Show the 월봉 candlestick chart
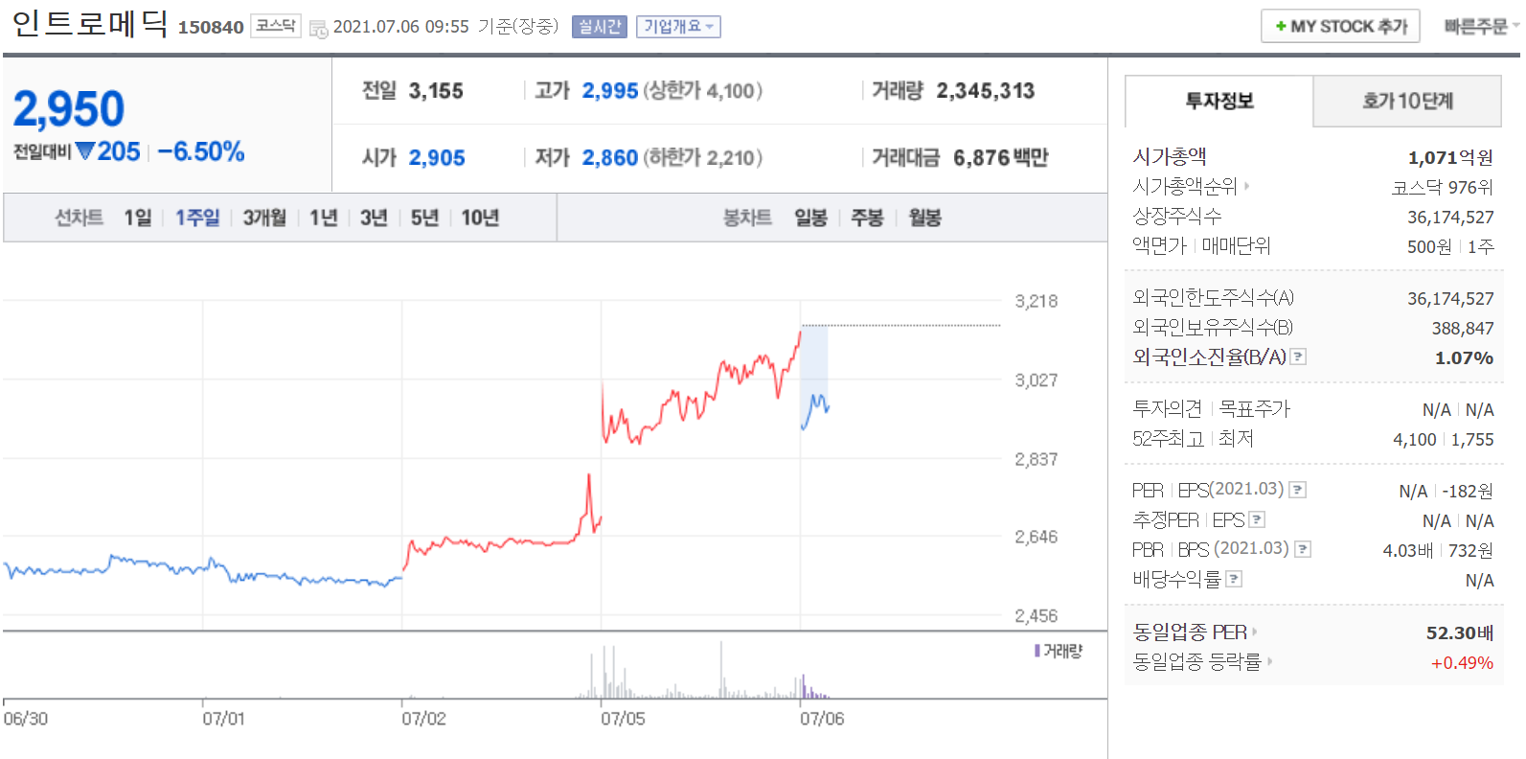 click(x=924, y=218)
